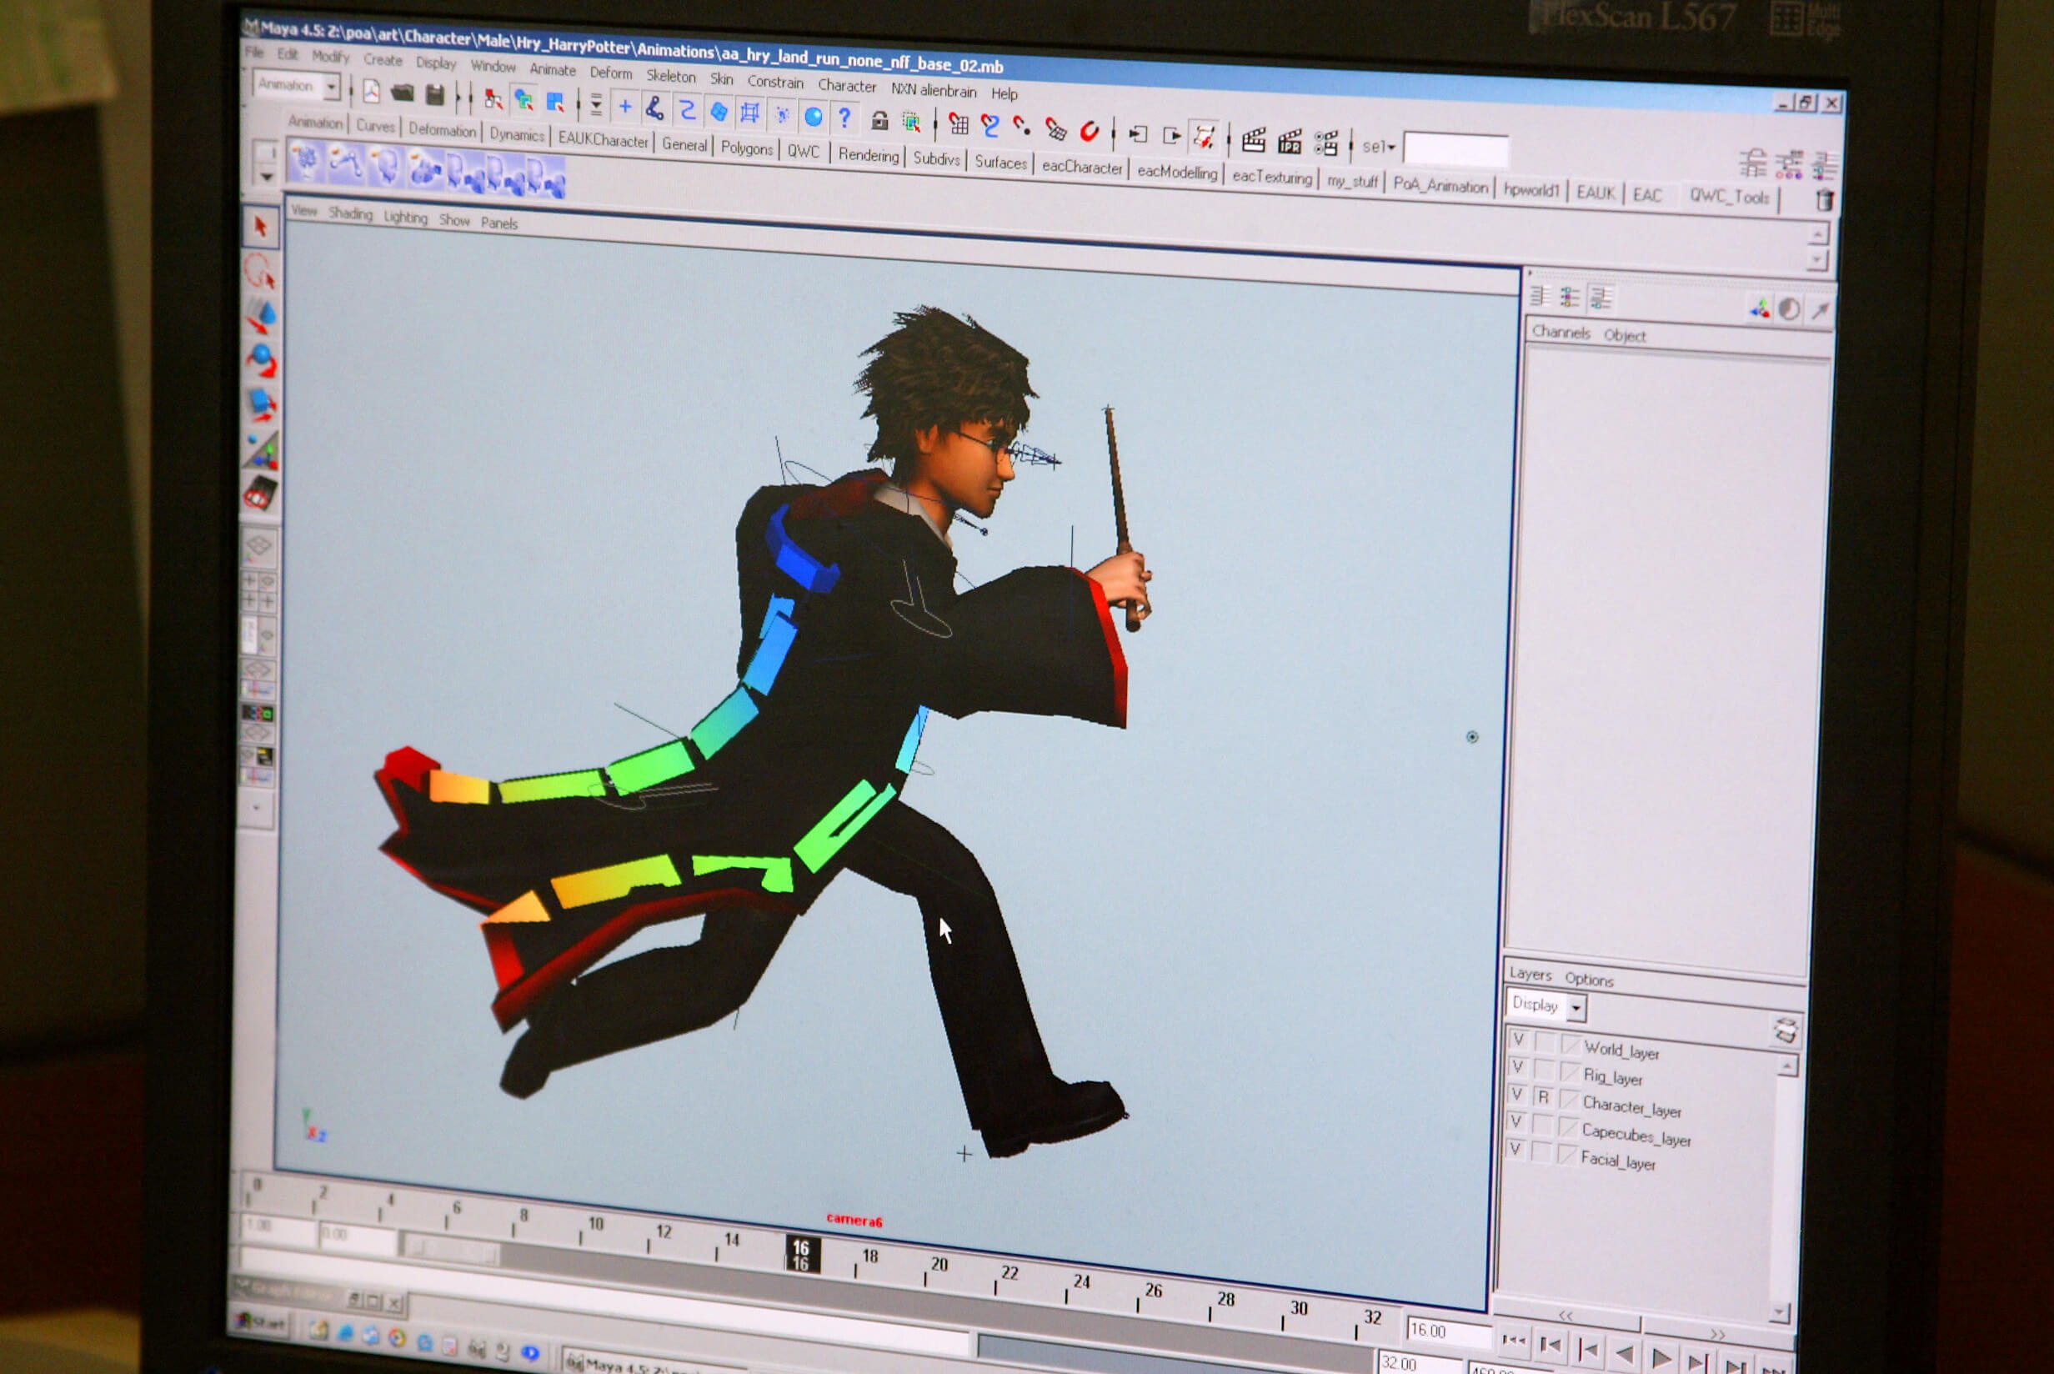
Task: Play the animation forwards
Action: coord(1661,1358)
